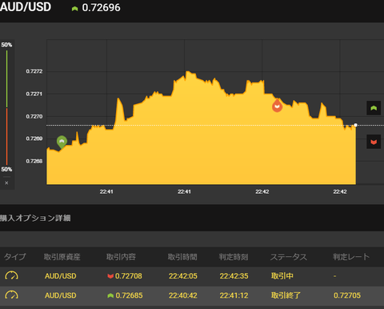
Task: Click the green upper part of sentiment bar
Action: pyautogui.click(x=6, y=79)
